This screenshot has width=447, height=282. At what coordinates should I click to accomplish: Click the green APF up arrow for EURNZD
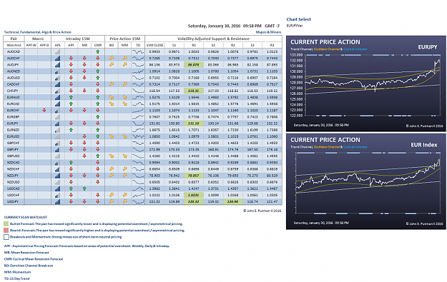(71, 130)
